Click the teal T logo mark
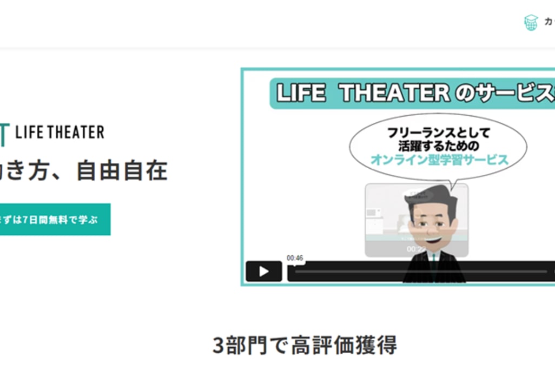The width and height of the screenshot is (555, 370). point(3,135)
